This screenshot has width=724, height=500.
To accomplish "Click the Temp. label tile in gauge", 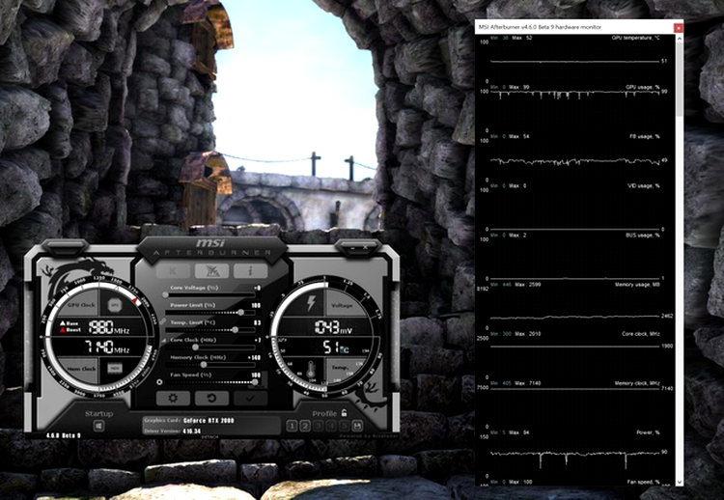I will point(341,368).
